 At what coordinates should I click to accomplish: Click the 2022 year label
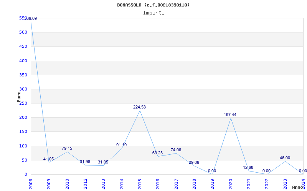click(x=267, y=184)
